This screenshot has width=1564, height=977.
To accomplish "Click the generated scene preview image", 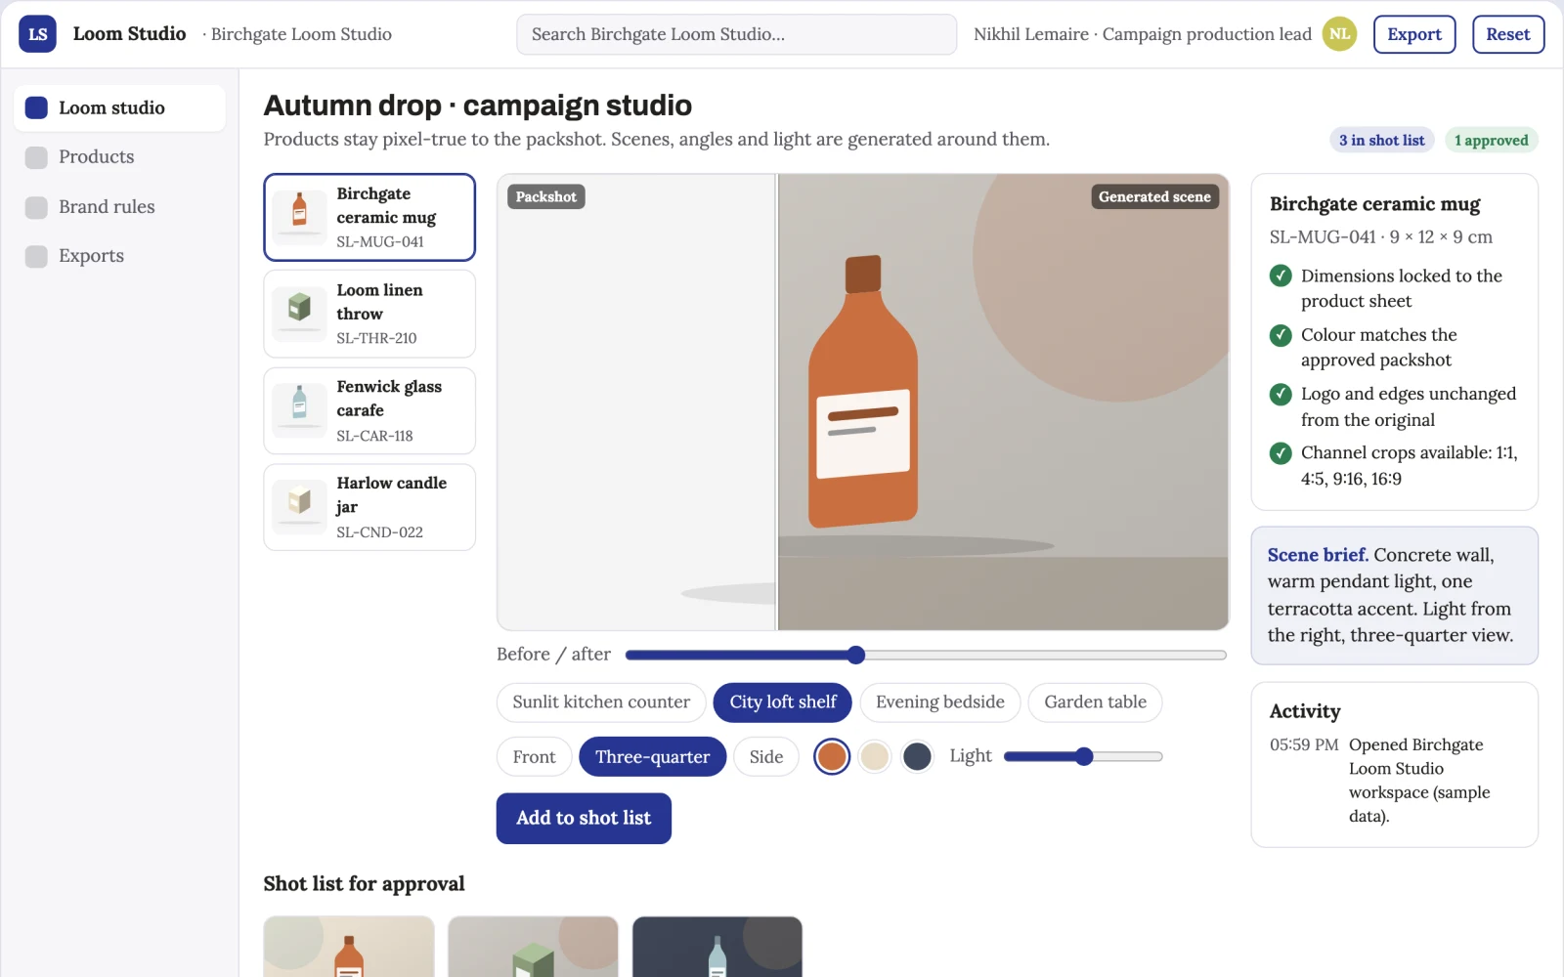I will click(x=1003, y=403).
